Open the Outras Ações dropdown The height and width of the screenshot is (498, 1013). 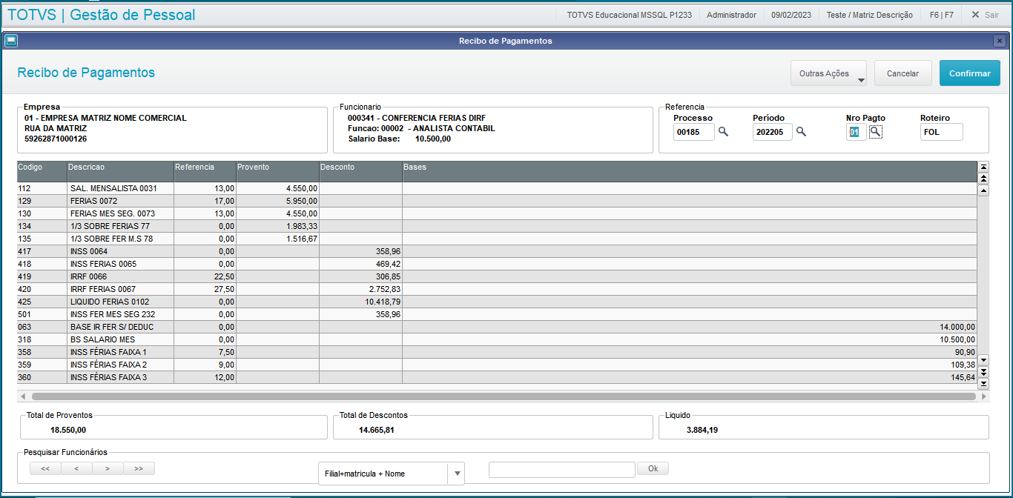(x=828, y=73)
